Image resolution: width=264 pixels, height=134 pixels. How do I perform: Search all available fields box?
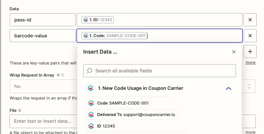[160, 71]
